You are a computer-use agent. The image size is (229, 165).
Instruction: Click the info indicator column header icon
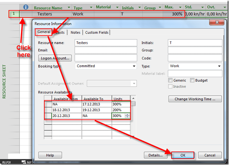[x=26, y=7]
